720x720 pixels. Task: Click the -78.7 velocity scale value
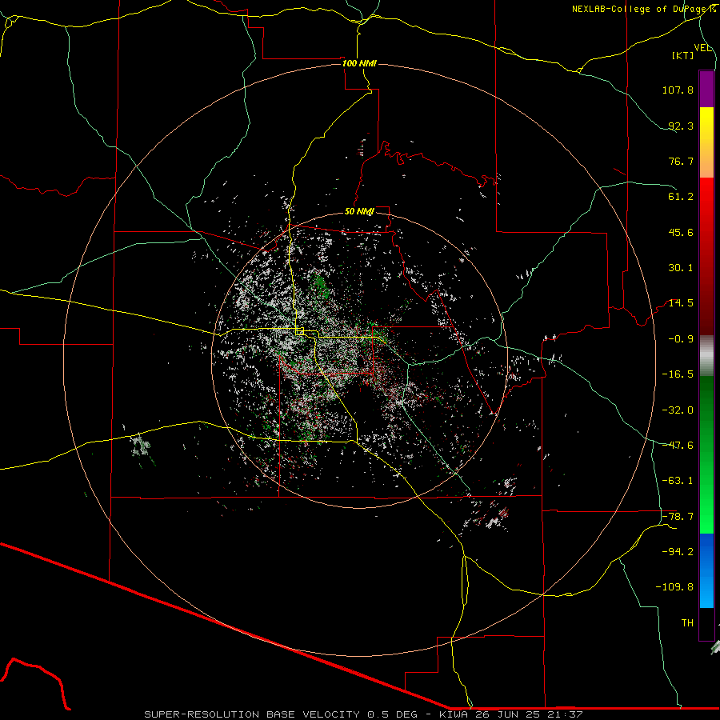click(x=678, y=517)
